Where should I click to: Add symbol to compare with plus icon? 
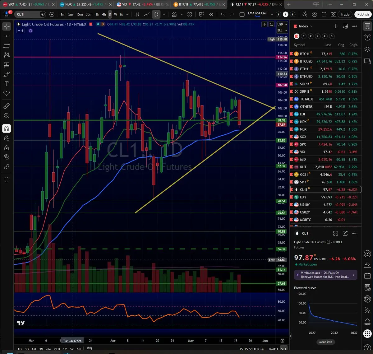52,14
